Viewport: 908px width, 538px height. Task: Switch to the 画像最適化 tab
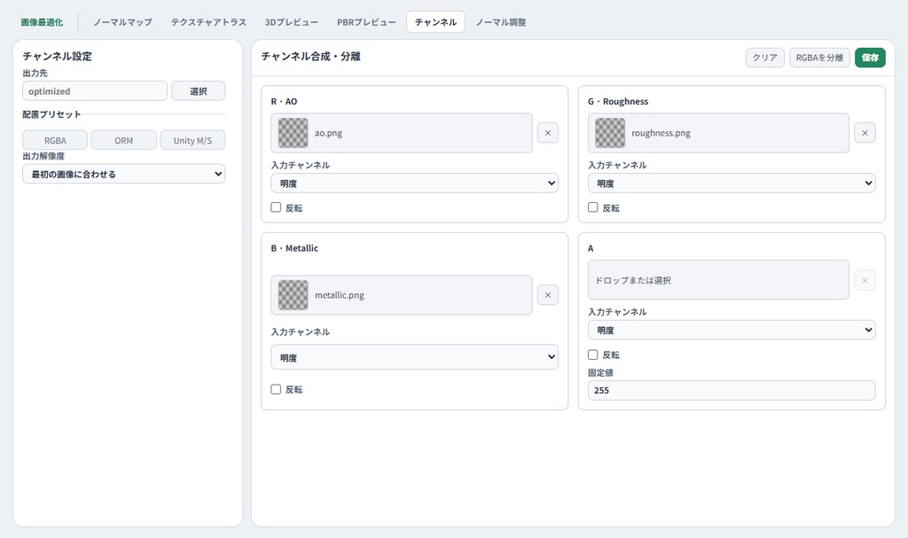[x=43, y=22]
